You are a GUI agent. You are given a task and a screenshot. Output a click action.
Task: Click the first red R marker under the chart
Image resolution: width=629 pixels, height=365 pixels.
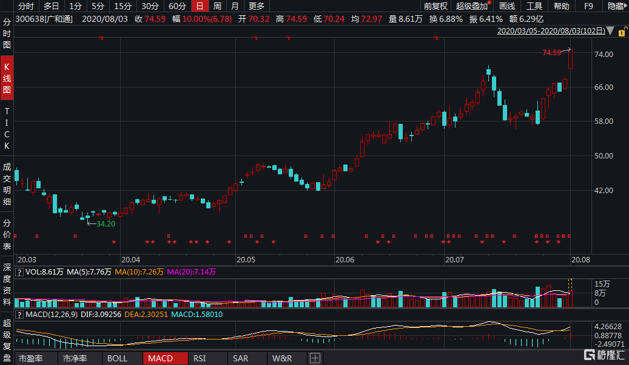(x=16, y=236)
